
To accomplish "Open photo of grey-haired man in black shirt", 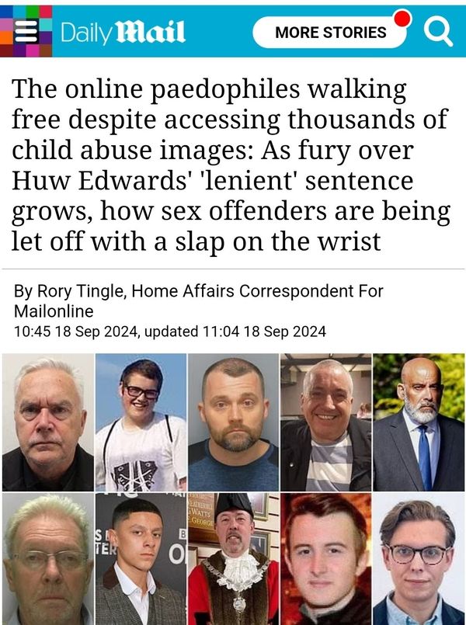I will [48, 422].
